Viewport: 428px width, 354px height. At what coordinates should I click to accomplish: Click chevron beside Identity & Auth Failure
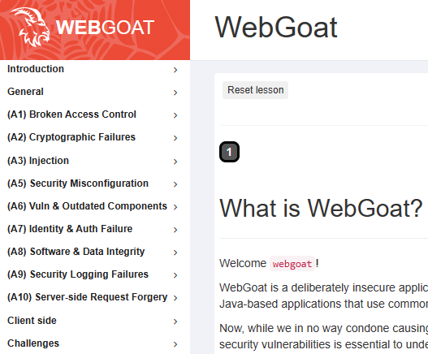point(175,230)
